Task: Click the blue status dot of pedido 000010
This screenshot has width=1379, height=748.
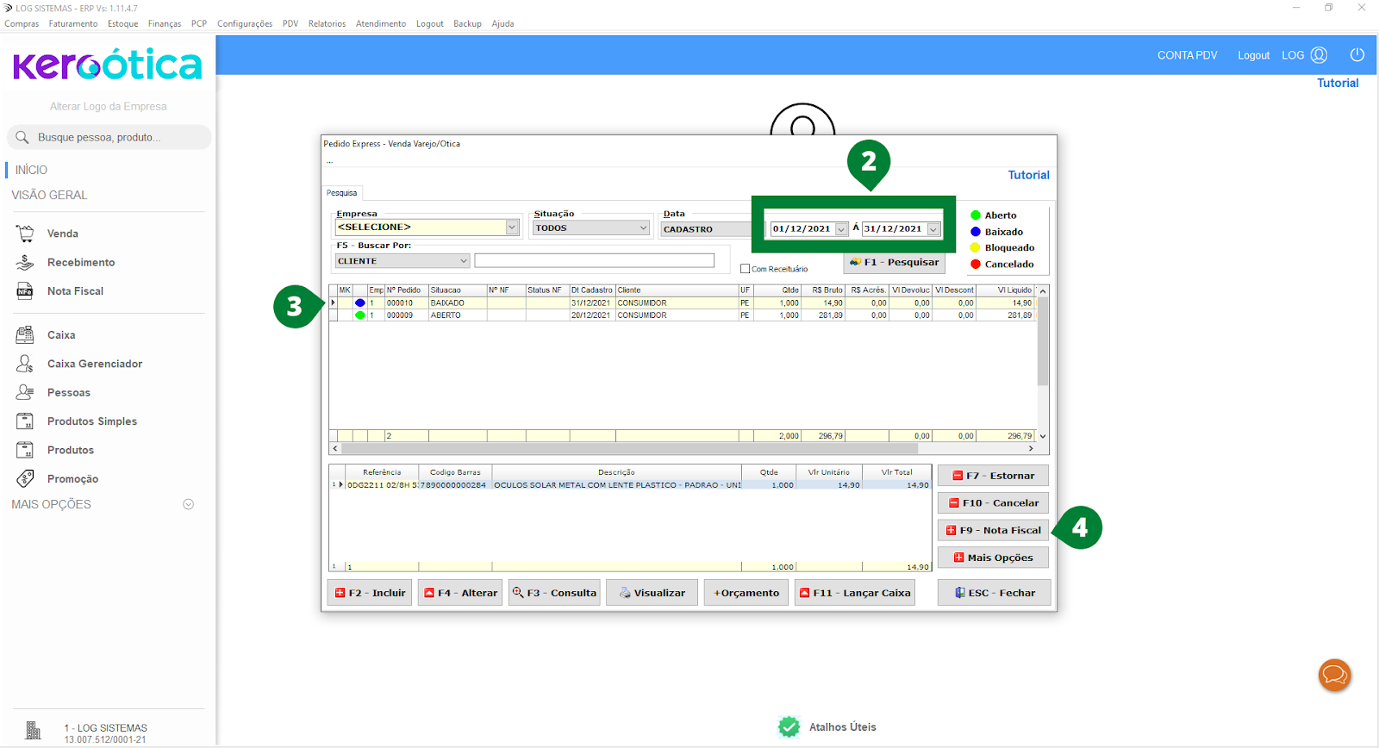Action: coord(360,303)
